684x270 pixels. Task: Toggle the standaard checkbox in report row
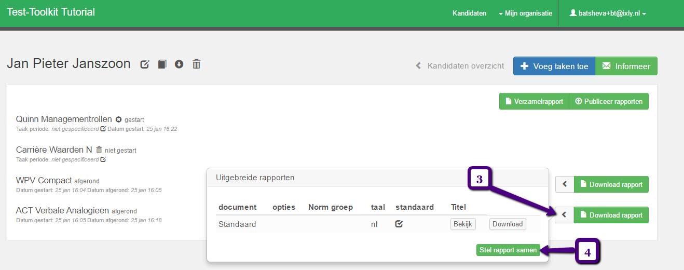(x=399, y=224)
